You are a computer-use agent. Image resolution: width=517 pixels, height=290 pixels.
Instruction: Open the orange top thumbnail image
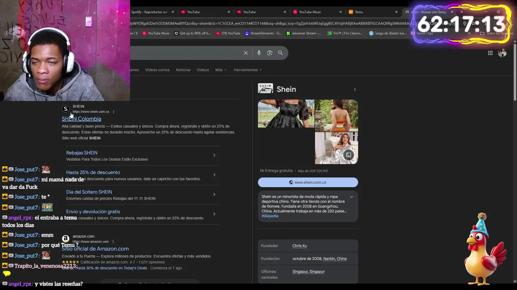336,115
